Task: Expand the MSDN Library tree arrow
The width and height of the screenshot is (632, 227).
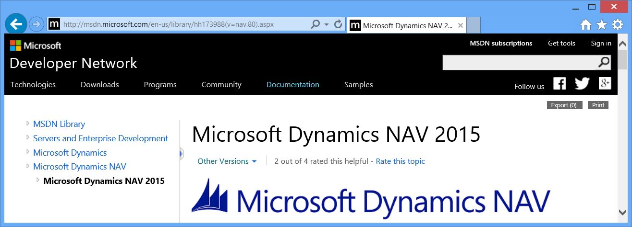Action: [28, 124]
